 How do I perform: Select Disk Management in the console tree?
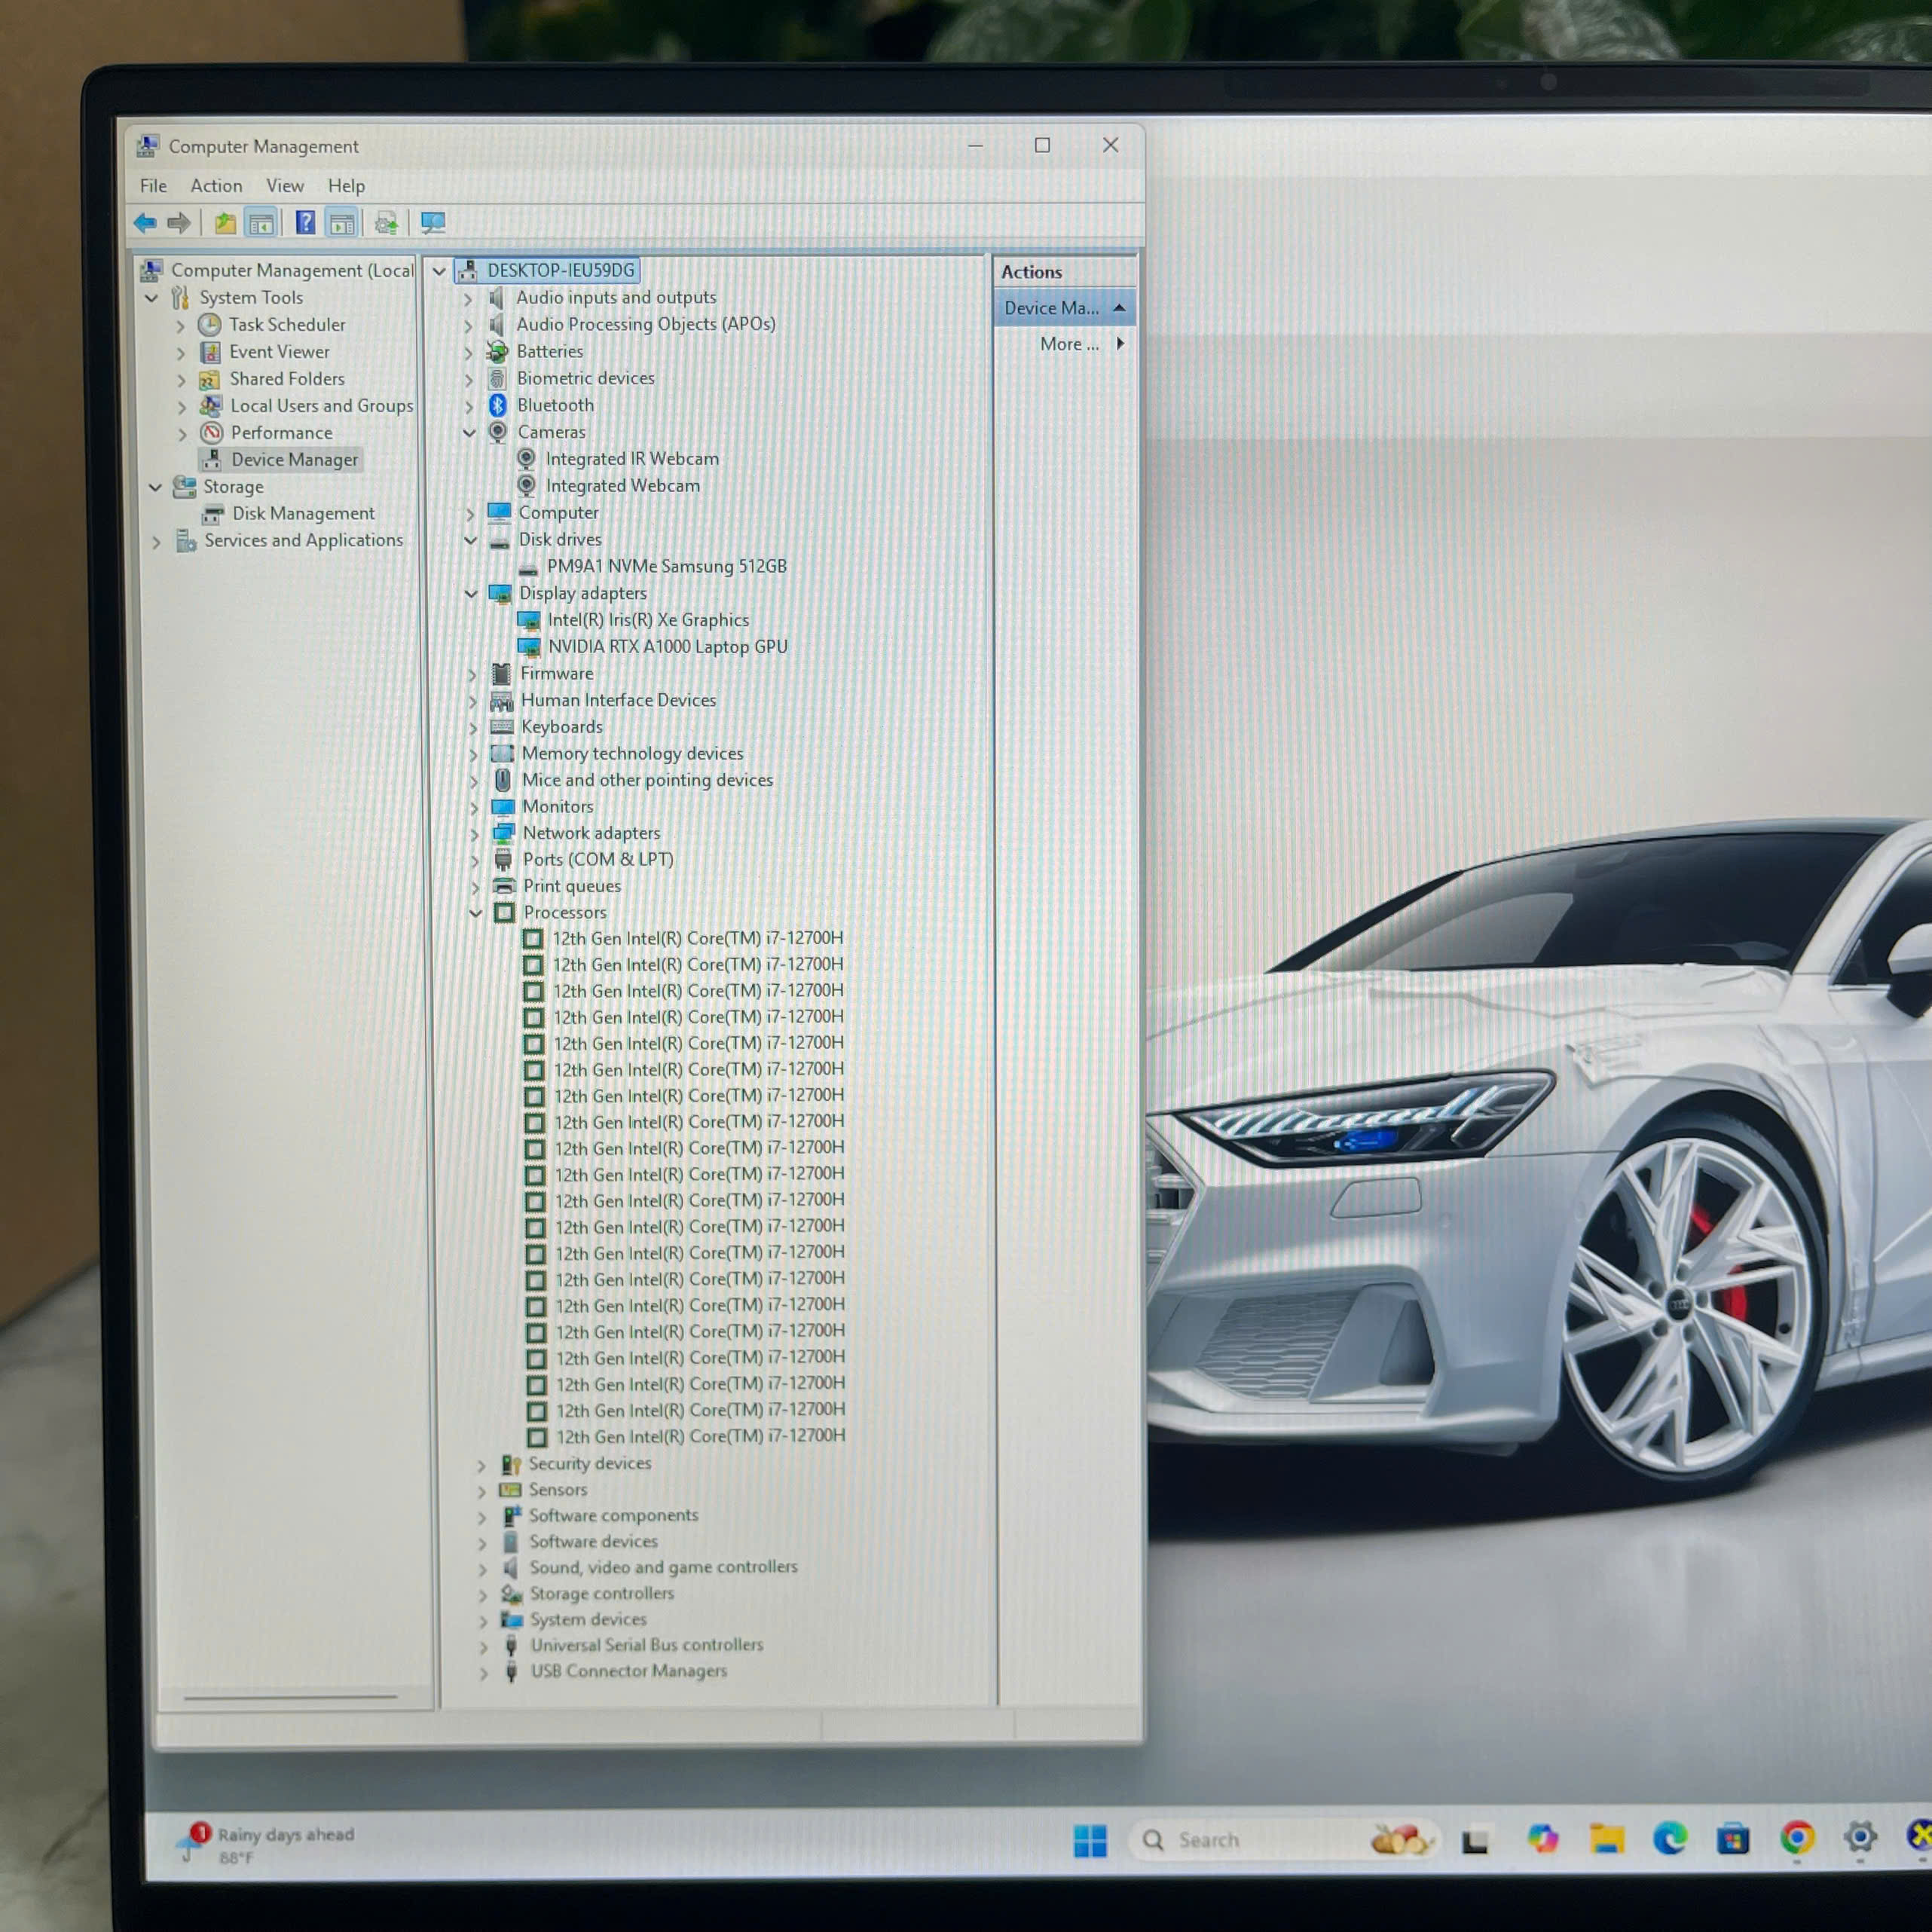point(303,514)
